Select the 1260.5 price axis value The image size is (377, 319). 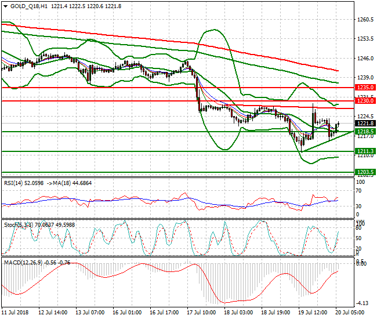(365, 20)
